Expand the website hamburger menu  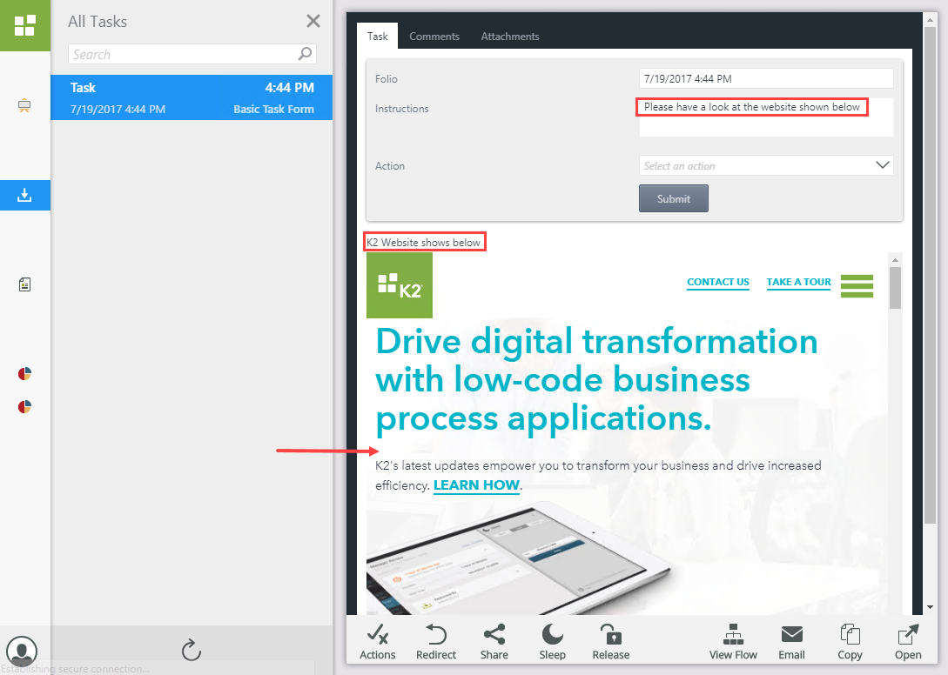click(857, 285)
